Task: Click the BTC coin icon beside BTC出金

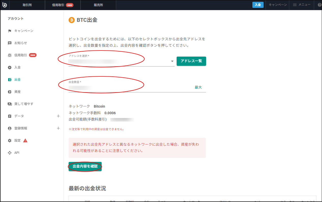Action: [x=71, y=20]
